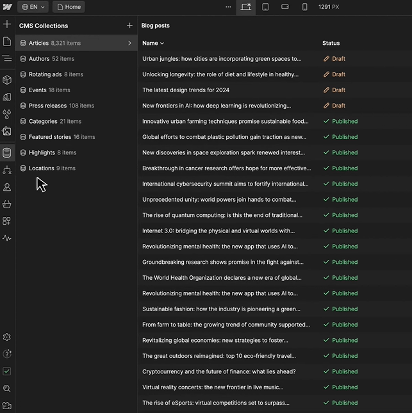Image resolution: width=412 pixels, height=413 pixels.
Task: Sort by the Name column dropdown
Action: click(153, 43)
